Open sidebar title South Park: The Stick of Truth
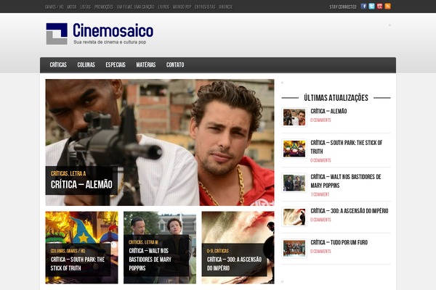 347,147
